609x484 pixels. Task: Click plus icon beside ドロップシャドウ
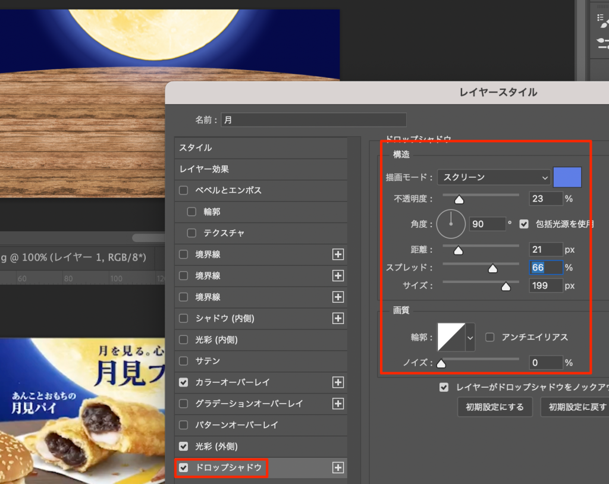tap(338, 468)
